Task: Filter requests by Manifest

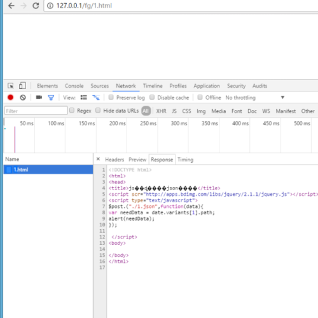Action: click(x=286, y=111)
